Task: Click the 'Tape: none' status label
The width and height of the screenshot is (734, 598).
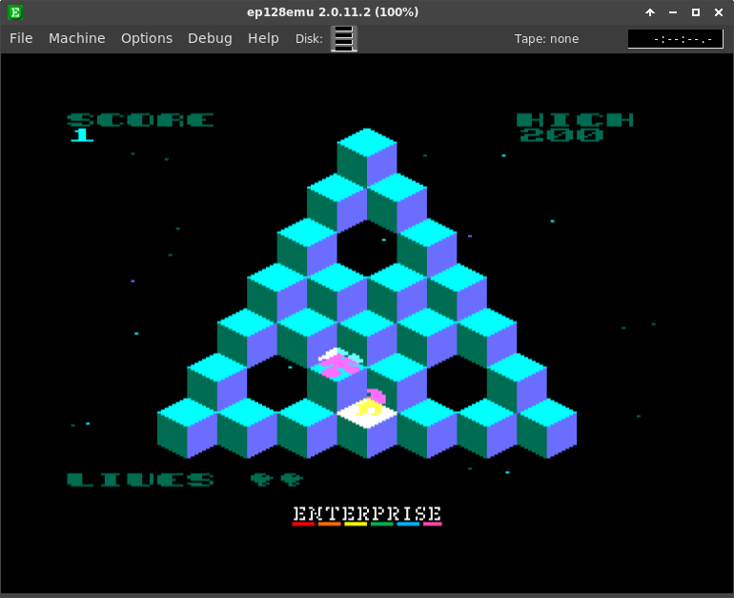Action: click(x=546, y=39)
